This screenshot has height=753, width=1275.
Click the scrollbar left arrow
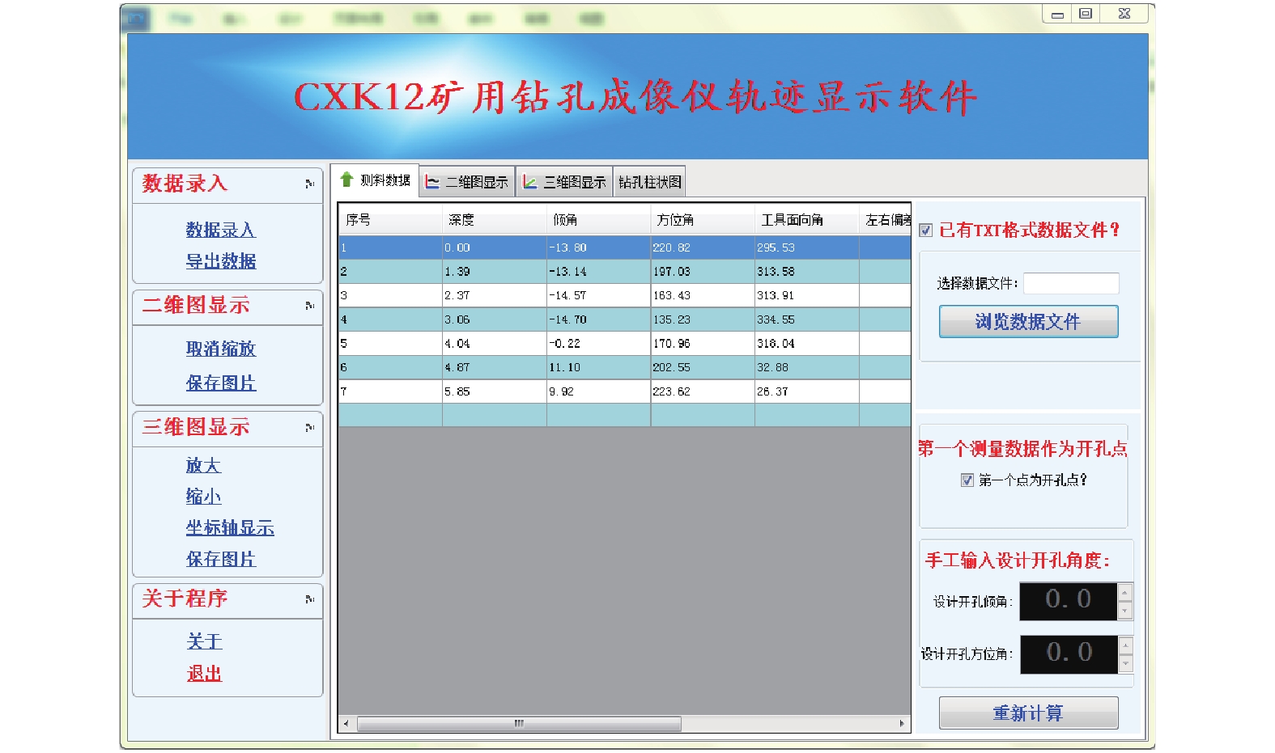coord(346,724)
